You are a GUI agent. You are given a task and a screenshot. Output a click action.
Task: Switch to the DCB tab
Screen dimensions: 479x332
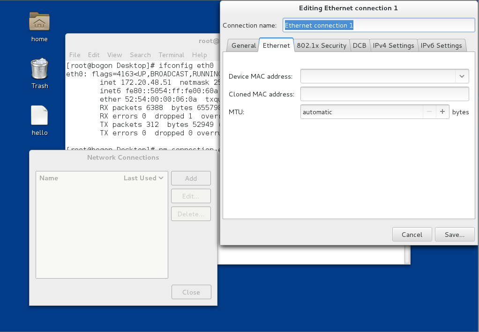click(359, 45)
